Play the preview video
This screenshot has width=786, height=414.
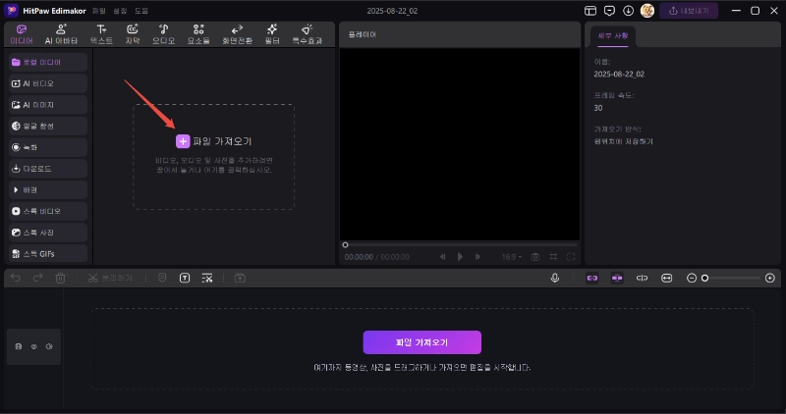point(460,257)
